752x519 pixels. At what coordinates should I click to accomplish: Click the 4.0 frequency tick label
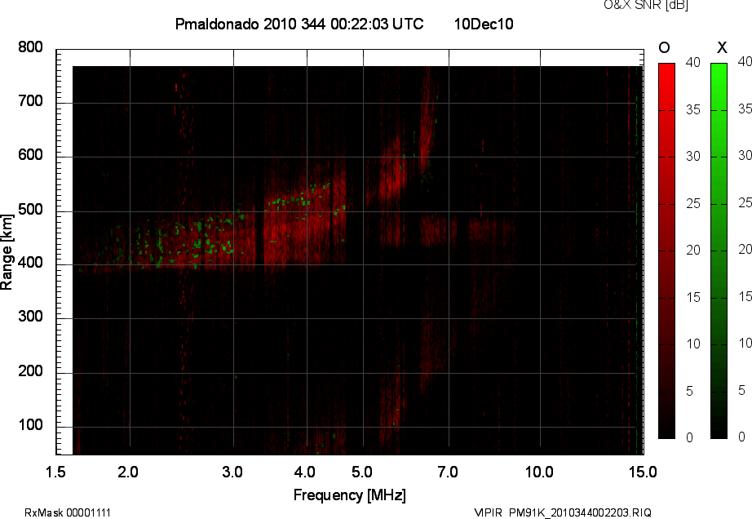click(x=304, y=472)
